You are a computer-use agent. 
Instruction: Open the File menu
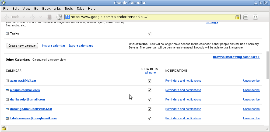[6, 8]
